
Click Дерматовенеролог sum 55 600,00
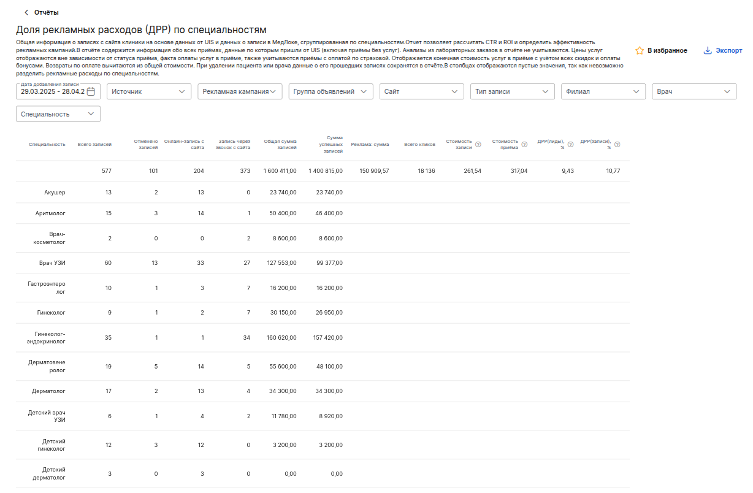[284, 366]
